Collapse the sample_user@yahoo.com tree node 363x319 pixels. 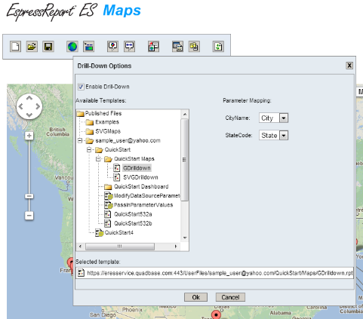click(80, 140)
